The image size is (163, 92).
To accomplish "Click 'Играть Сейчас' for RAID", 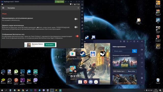I will point(131,71).
